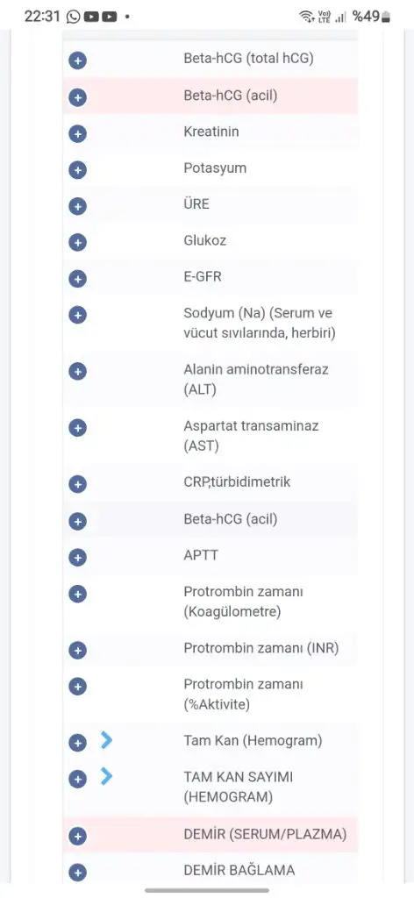Viewport: 414px width, 898px height.
Task: Tap the plus icon for DEMİR BAĞLAMA
Action: (x=77, y=873)
